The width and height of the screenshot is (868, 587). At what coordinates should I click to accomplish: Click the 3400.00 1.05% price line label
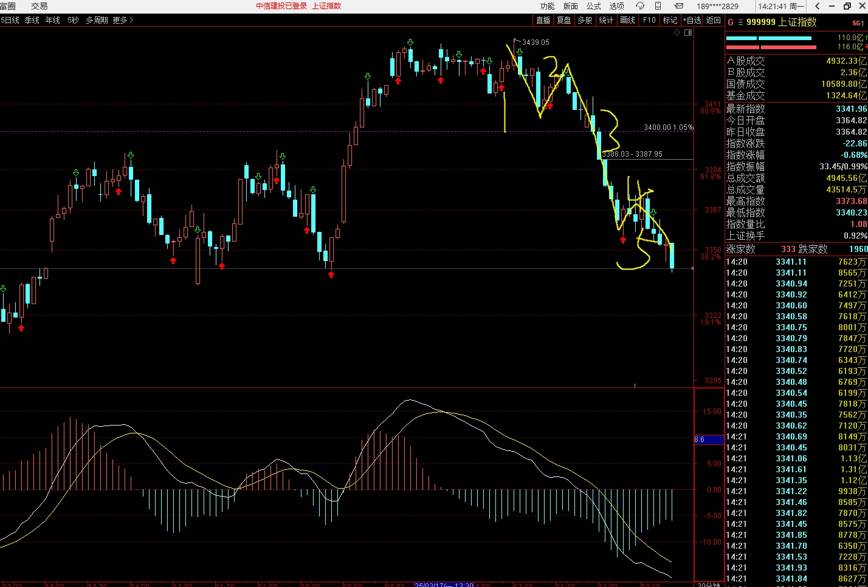[x=669, y=127]
